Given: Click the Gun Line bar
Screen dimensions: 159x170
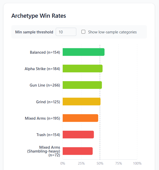Looking at the screenshot, I should 82,85.
